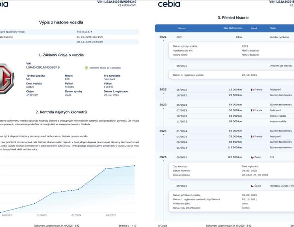294x227 pixels.
Task: Click the Stav tachometru column header
Action: point(231,28)
